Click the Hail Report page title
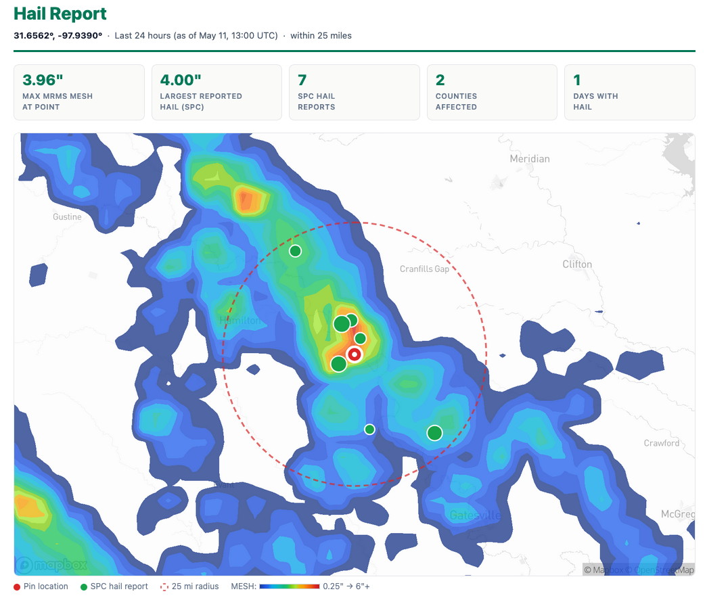The height and width of the screenshot is (600, 707). [60, 14]
